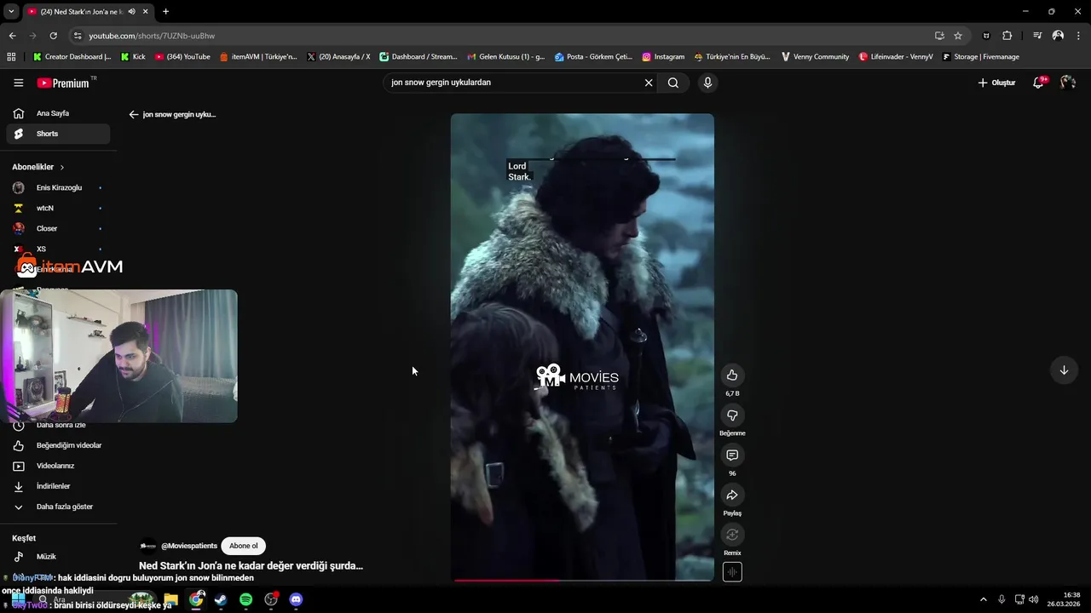The height and width of the screenshot is (613, 1091).
Task: Click the Oluştur create button
Action: click(x=996, y=83)
